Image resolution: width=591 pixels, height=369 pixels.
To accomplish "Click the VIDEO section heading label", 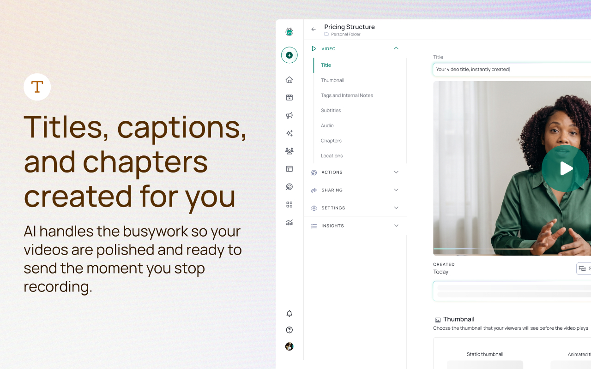I will [x=329, y=49].
